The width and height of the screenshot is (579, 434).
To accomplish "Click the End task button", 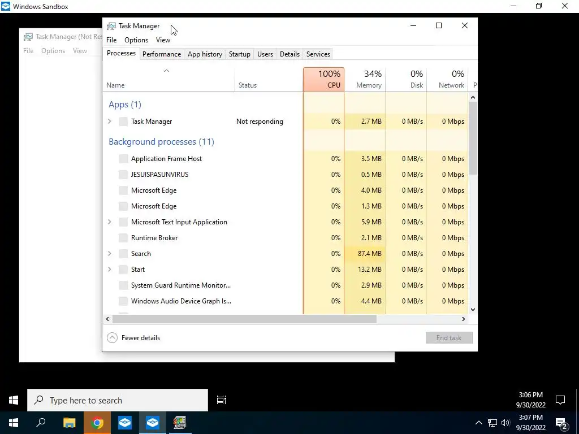I will [449, 338].
